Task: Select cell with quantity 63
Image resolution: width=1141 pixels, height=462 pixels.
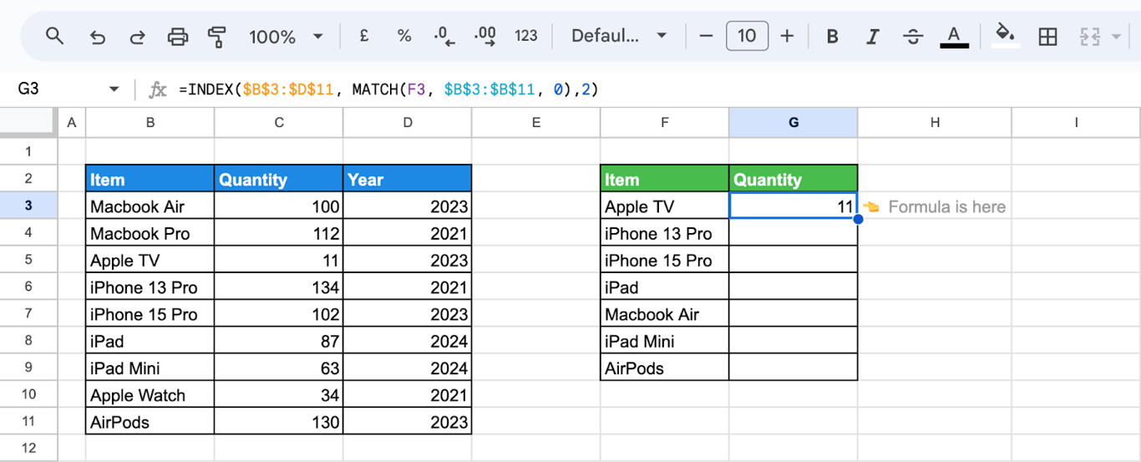Action: (x=278, y=368)
